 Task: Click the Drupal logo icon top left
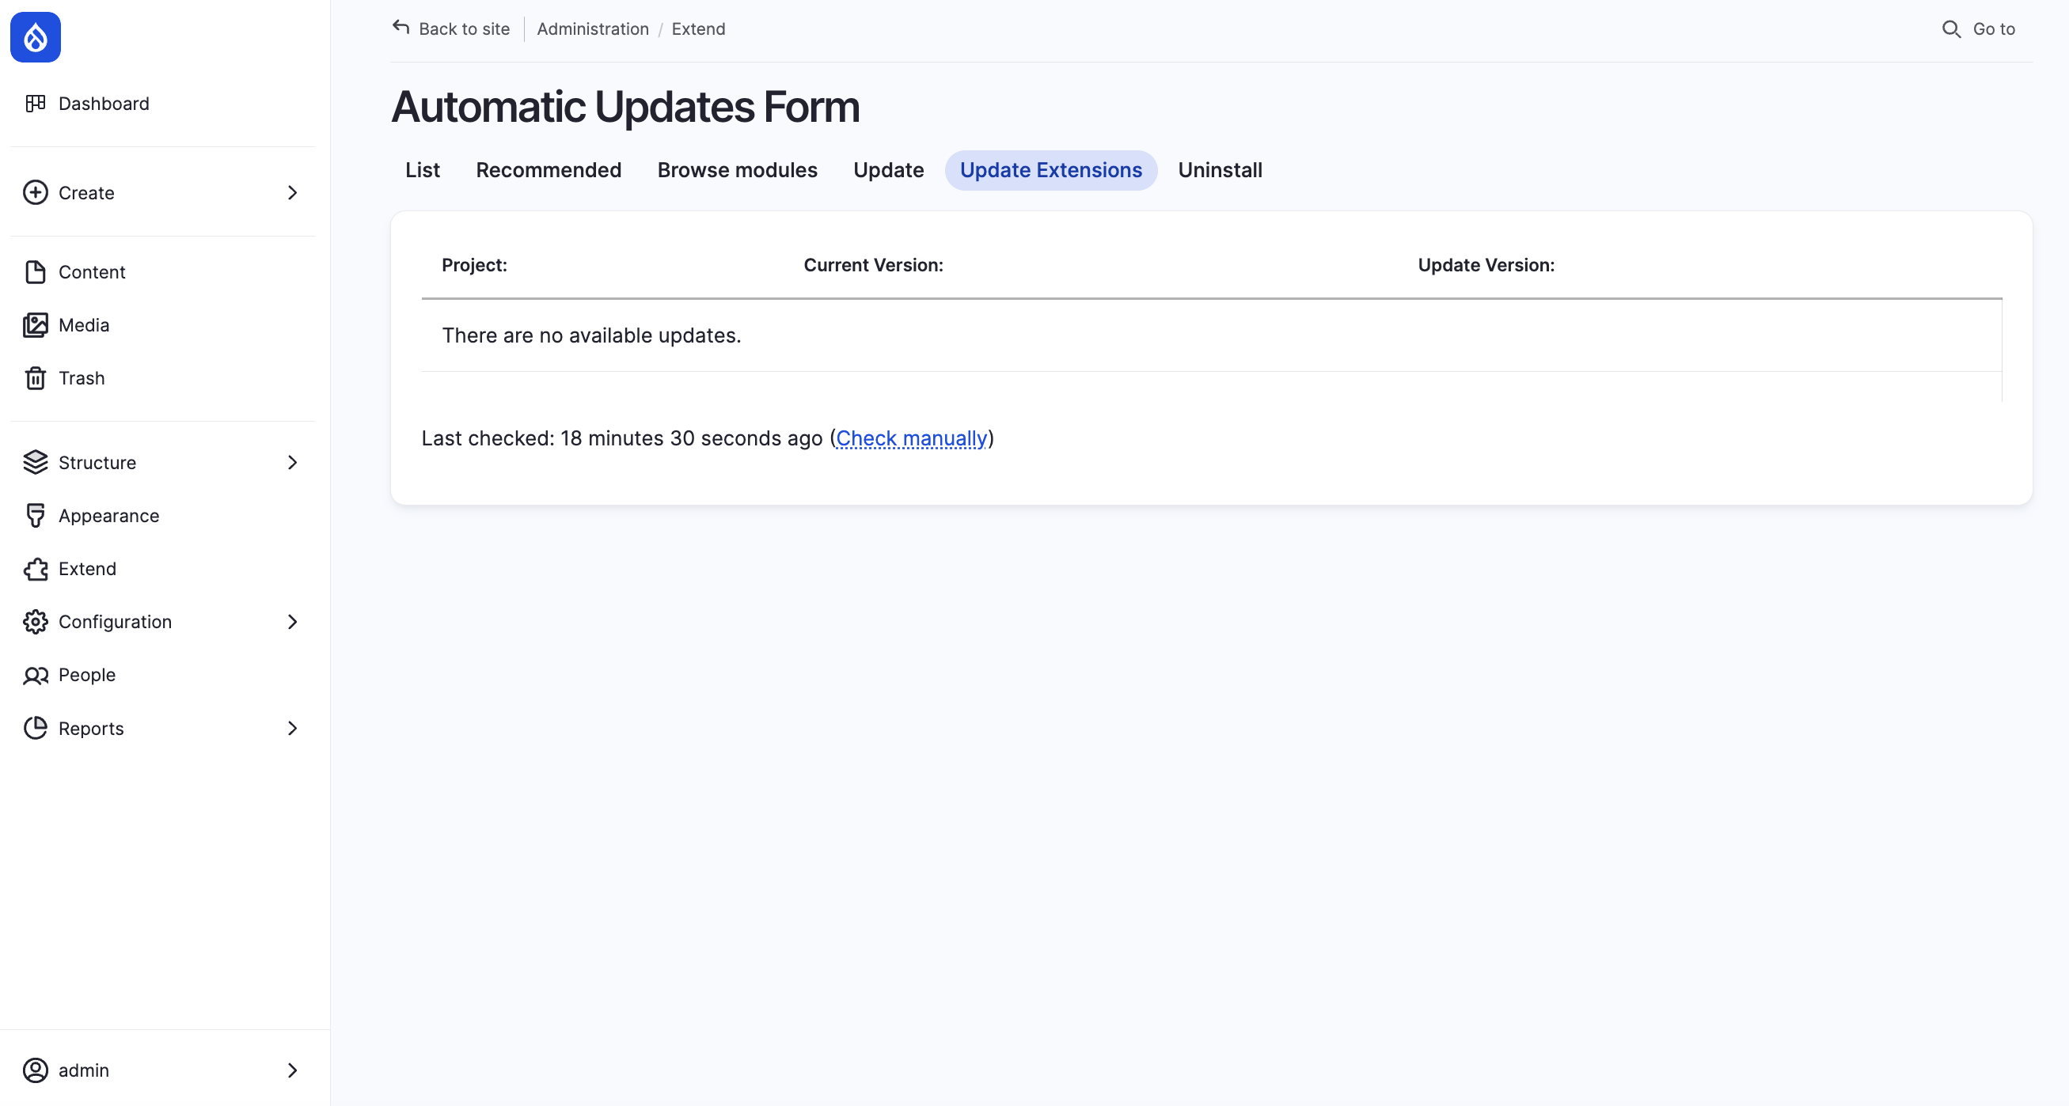coord(37,37)
